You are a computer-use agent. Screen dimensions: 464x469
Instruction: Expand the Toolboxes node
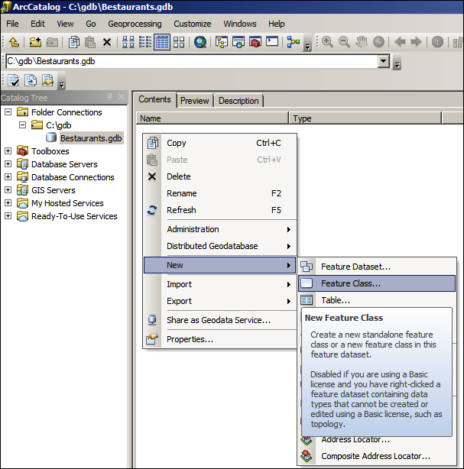click(8, 151)
